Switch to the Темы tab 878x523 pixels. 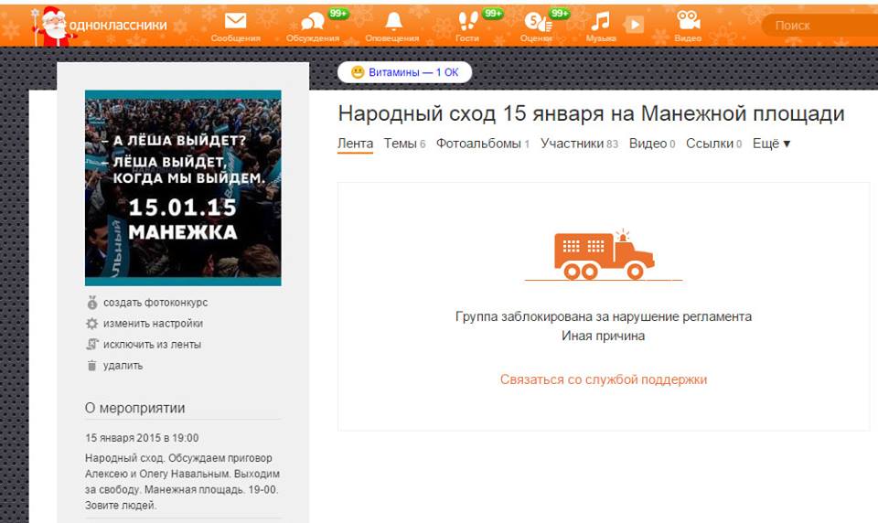(404, 144)
